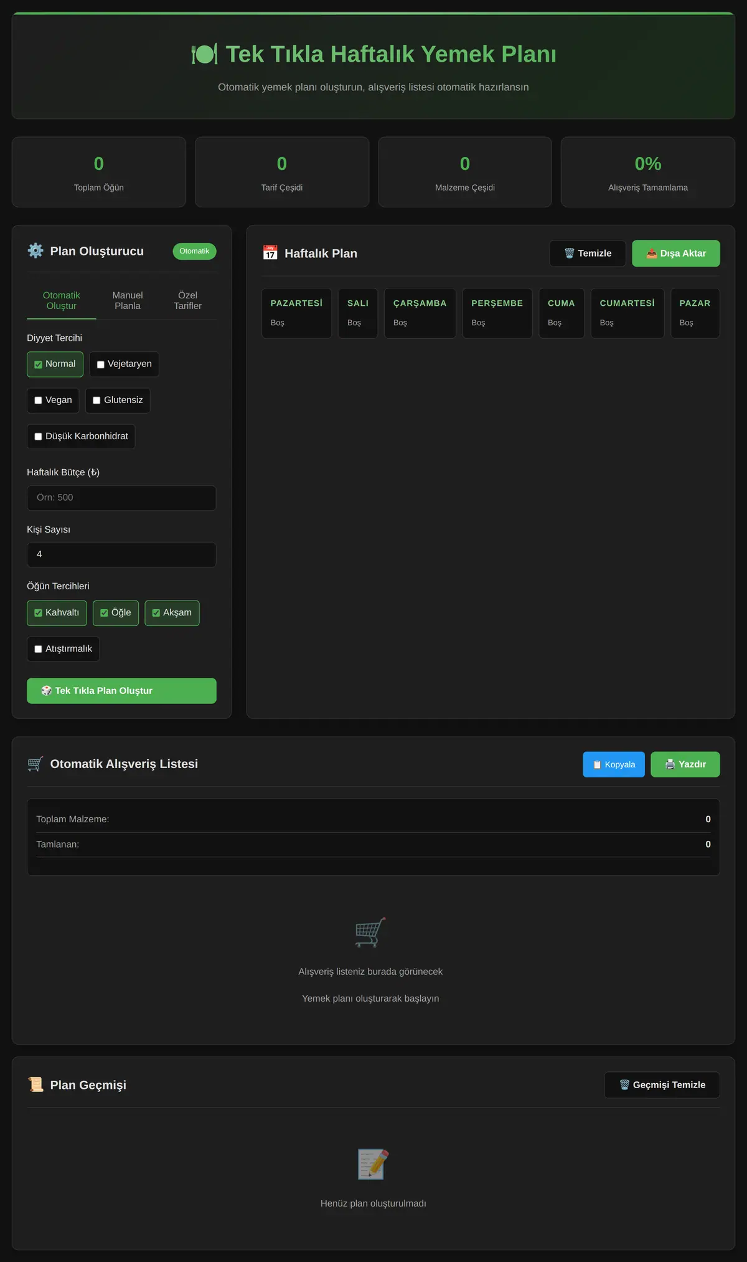Click the scroll icon next to Plan Geçmişi
This screenshot has height=1262, width=747.
point(35,1084)
